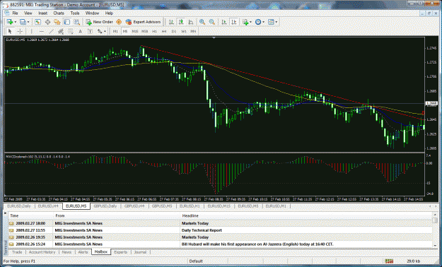Open the Data Window panel
Screen dimensions: 442x267
(x=47, y=22)
